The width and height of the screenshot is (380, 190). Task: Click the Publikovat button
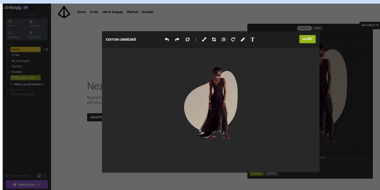coord(27,184)
